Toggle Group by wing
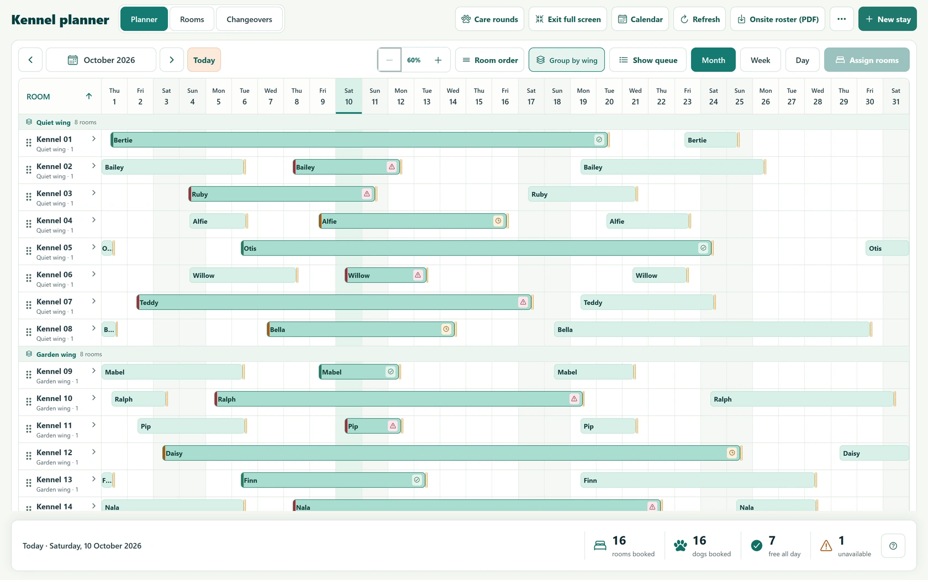The height and width of the screenshot is (580, 928). click(567, 60)
